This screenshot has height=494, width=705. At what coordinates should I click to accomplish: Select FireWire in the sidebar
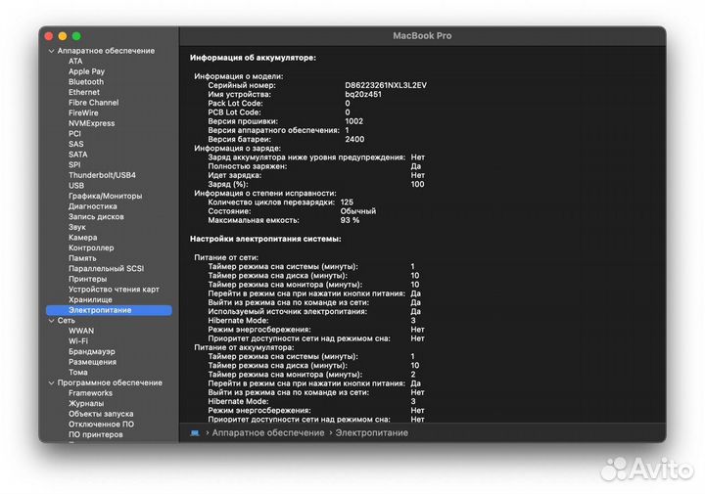click(83, 112)
